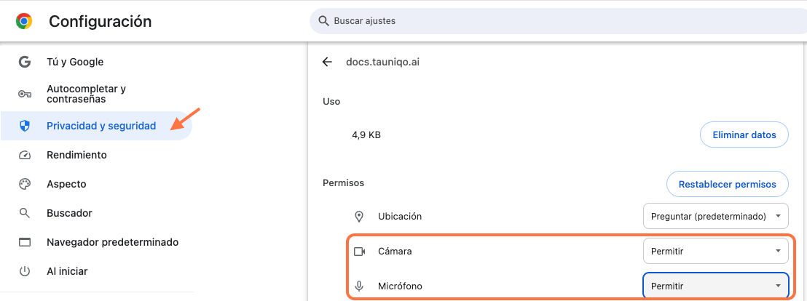807x301 pixels.
Task: Click the Google G icon in sidebar
Action: 25,62
